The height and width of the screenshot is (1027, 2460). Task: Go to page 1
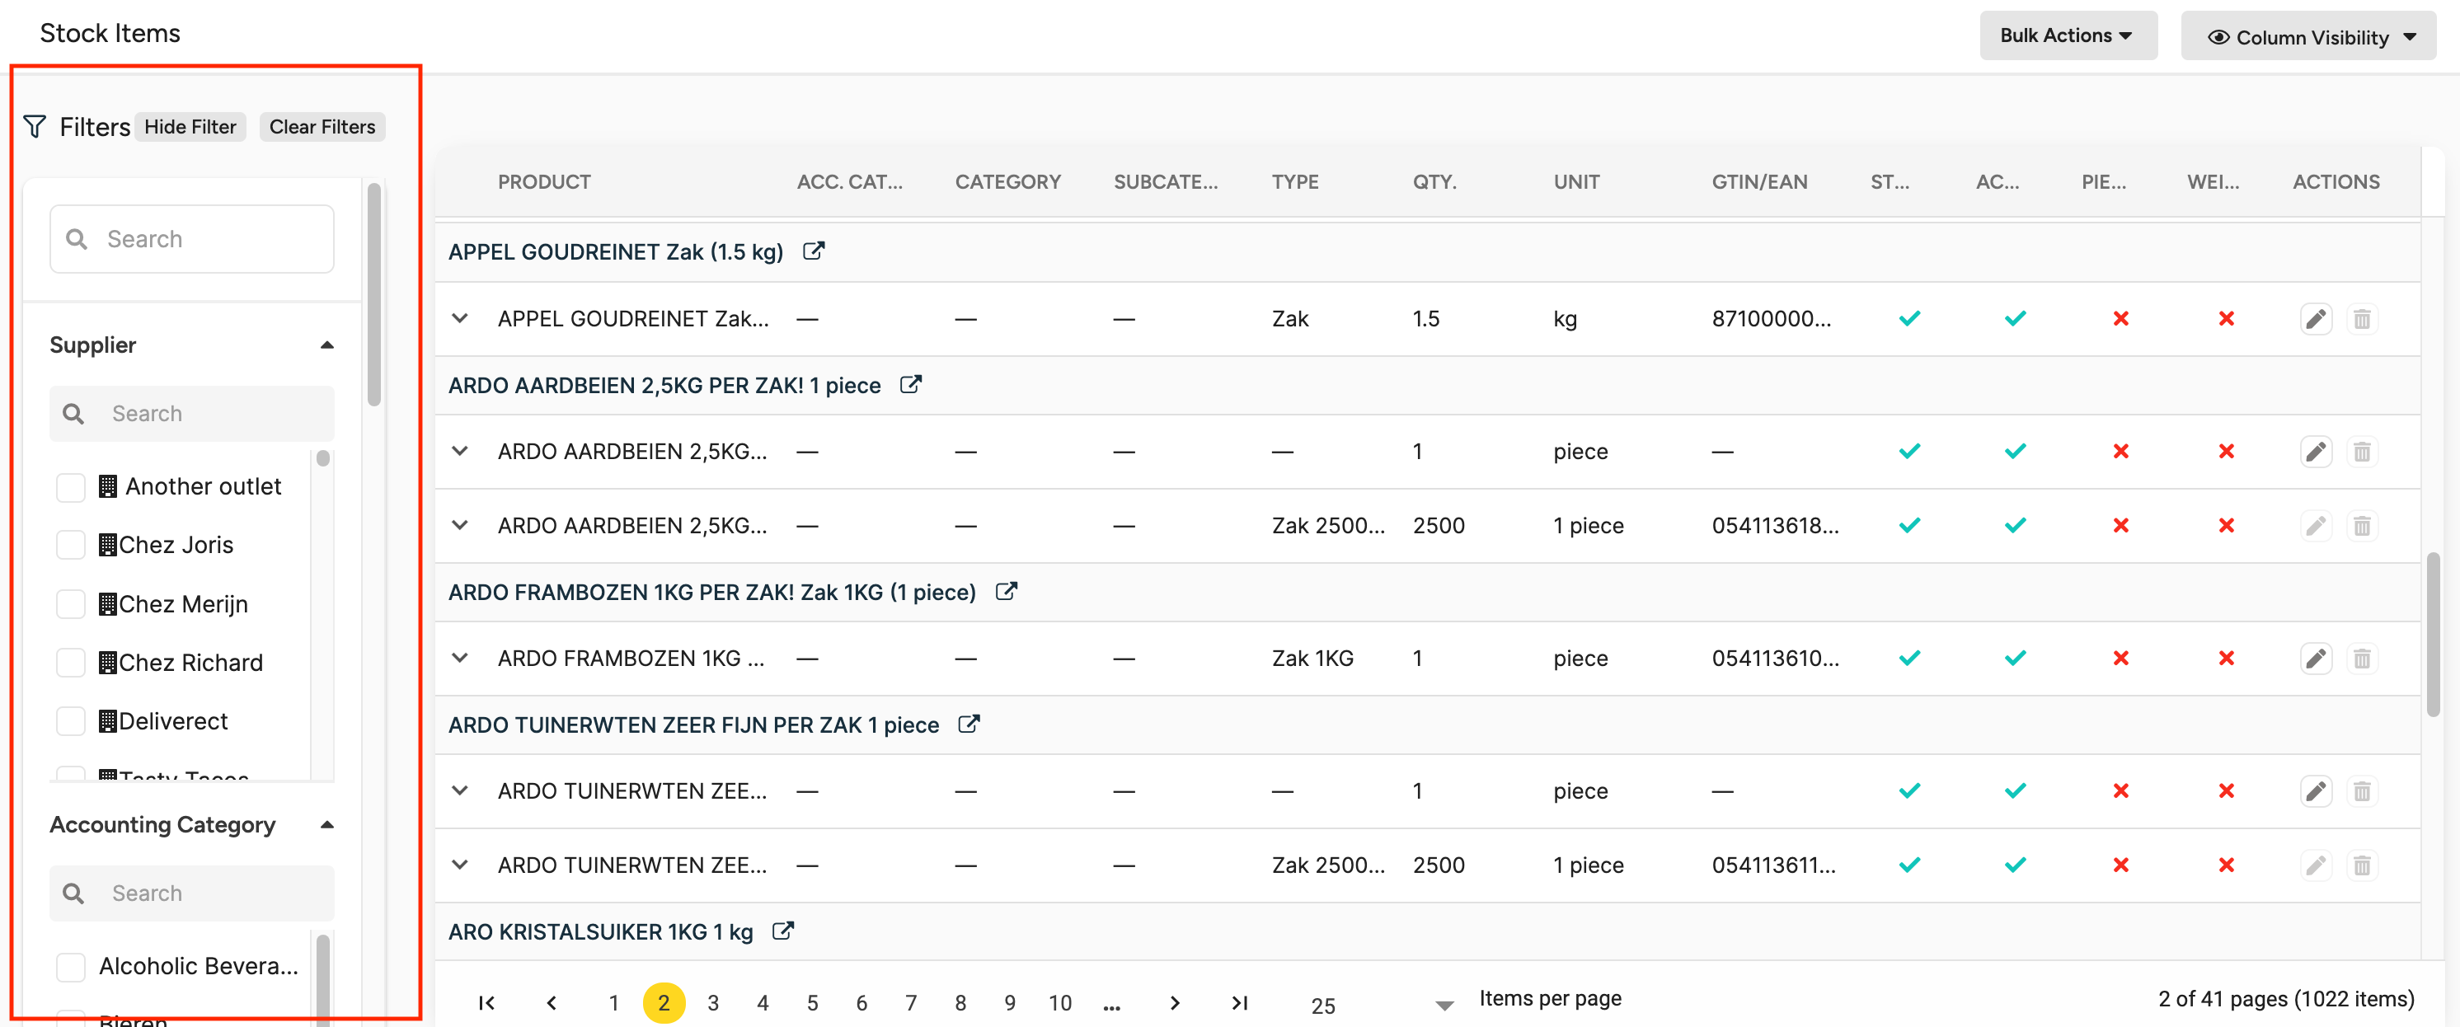(x=614, y=1003)
